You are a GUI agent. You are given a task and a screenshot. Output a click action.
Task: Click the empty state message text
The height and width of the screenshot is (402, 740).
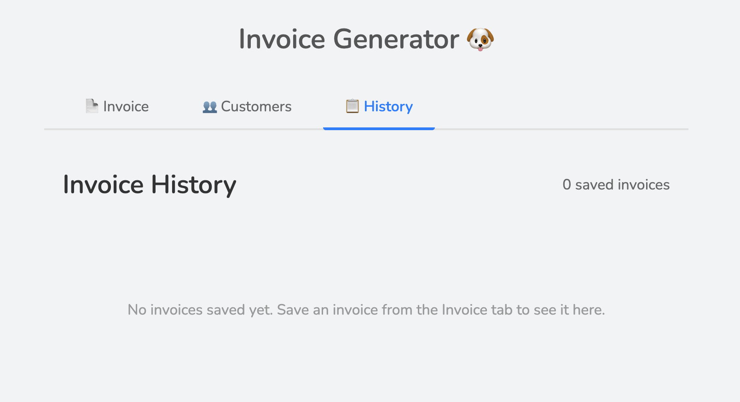pyautogui.click(x=366, y=310)
